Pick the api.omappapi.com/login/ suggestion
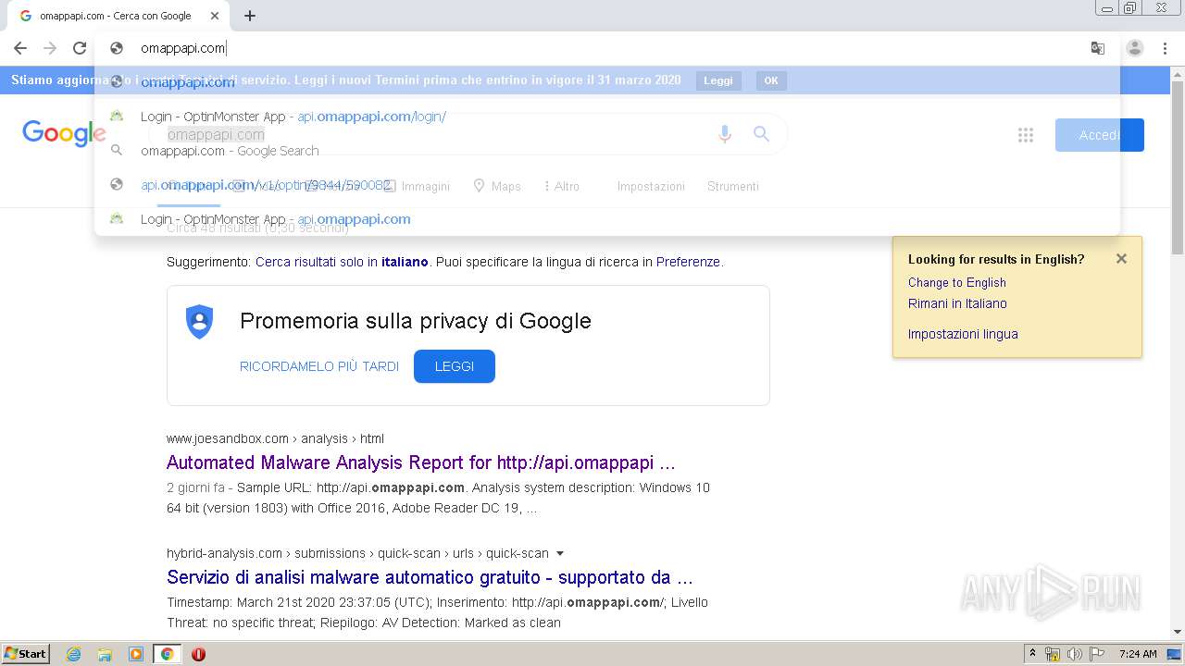Viewport: 1185px width, 666px height. 606,117
